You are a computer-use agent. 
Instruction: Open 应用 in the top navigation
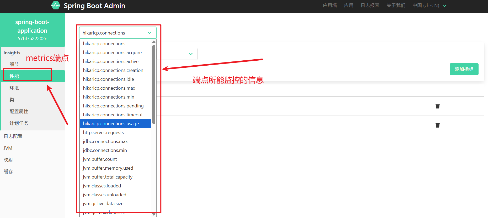(348, 5)
